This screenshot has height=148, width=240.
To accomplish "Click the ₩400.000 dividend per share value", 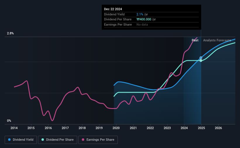I will (144, 20).
